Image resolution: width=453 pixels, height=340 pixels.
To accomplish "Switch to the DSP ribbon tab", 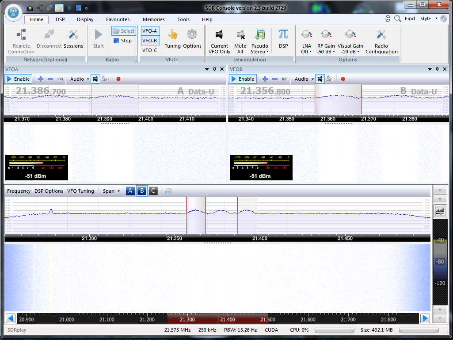I will (x=60, y=19).
